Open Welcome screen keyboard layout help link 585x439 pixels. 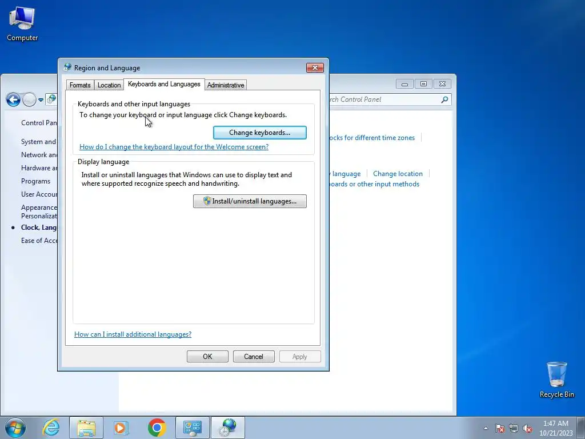[174, 147]
